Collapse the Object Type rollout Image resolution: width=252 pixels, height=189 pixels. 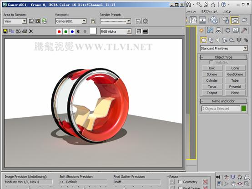(223, 57)
